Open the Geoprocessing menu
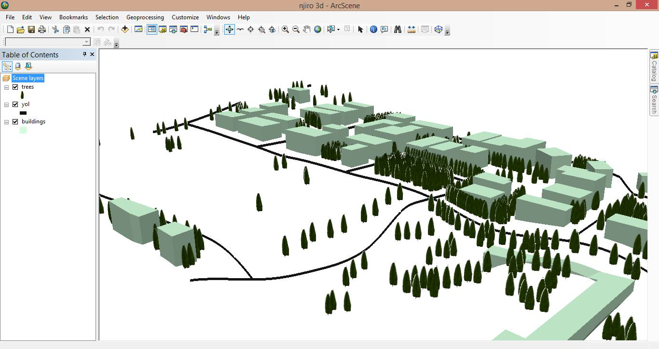The width and height of the screenshot is (659, 349). coord(145,17)
